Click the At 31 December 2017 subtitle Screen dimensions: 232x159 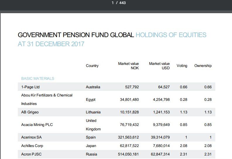point(51,44)
